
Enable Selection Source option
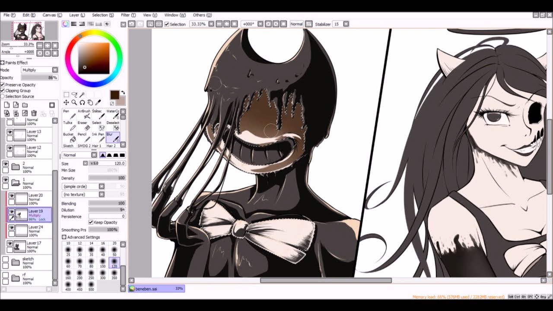pos(3,96)
